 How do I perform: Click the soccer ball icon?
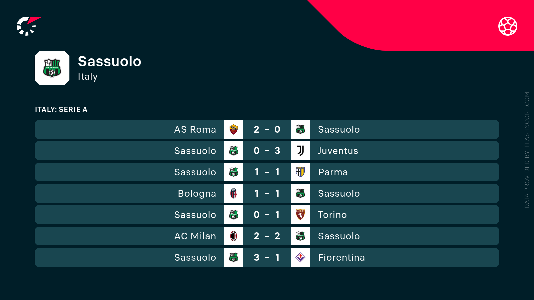point(508,26)
